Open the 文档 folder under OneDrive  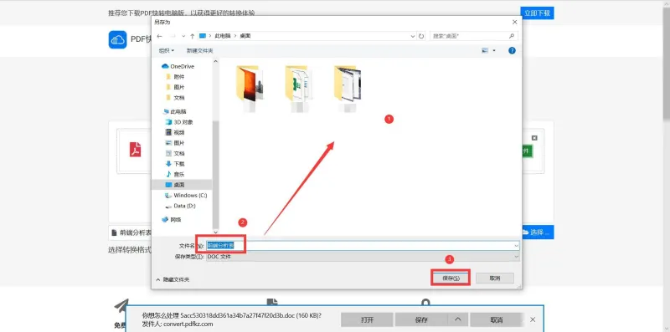click(x=175, y=98)
